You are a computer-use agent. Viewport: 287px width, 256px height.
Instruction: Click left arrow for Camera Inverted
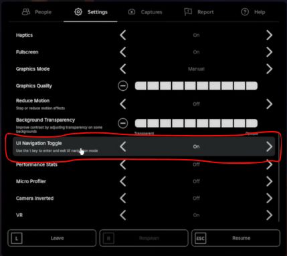(123, 198)
